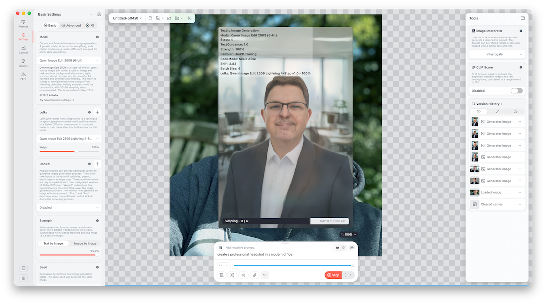Click the save settings floppy disk icon

click(x=99, y=14)
